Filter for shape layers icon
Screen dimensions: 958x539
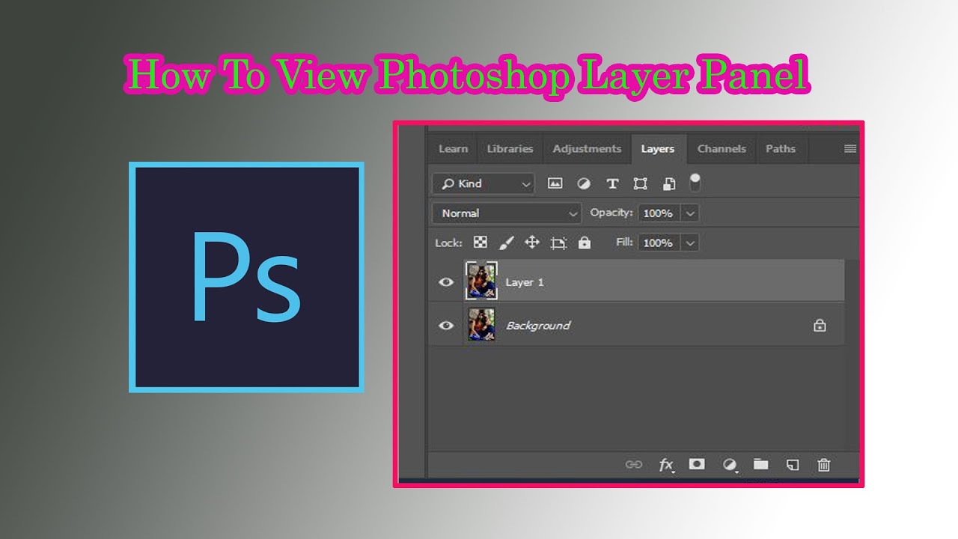pyautogui.click(x=640, y=183)
